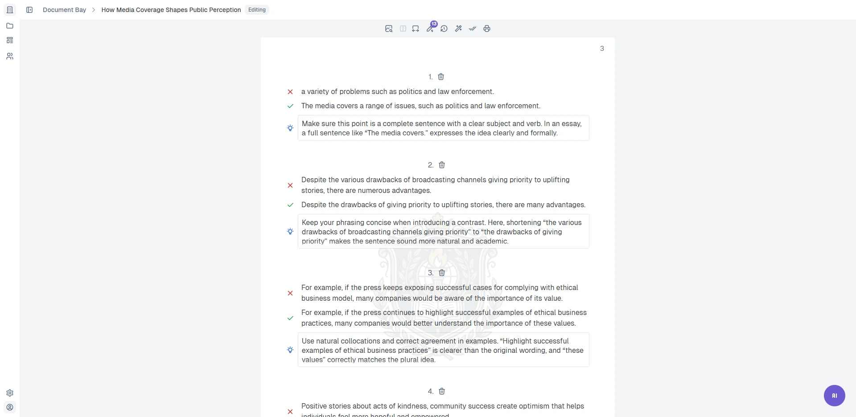Open the folder icon in left sidebar

point(10,26)
